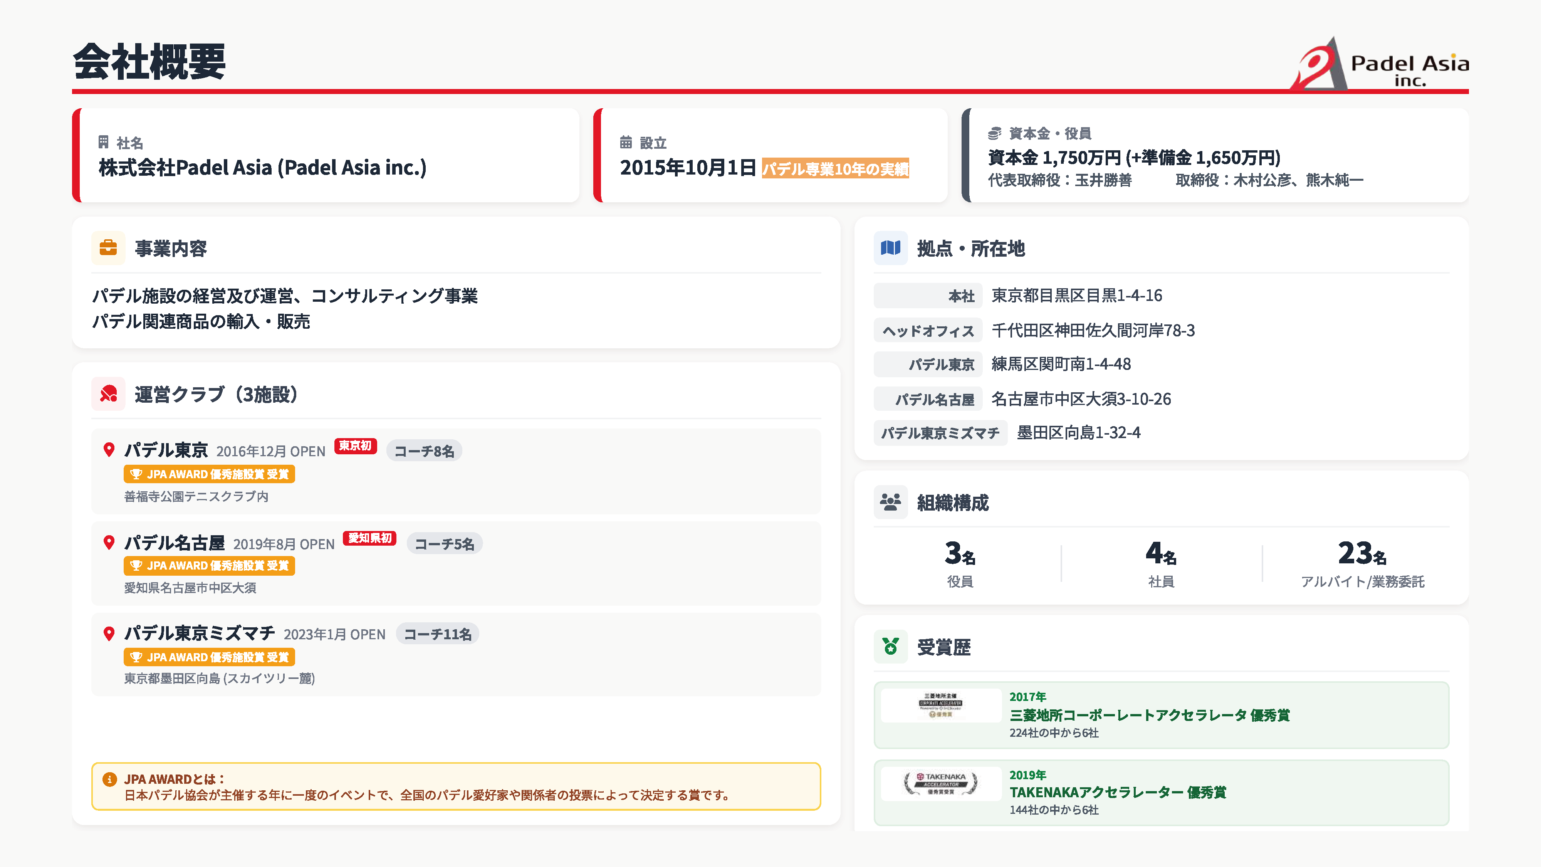Click the people group icon beside 組織構成
The image size is (1541, 867).
point(890,502)
